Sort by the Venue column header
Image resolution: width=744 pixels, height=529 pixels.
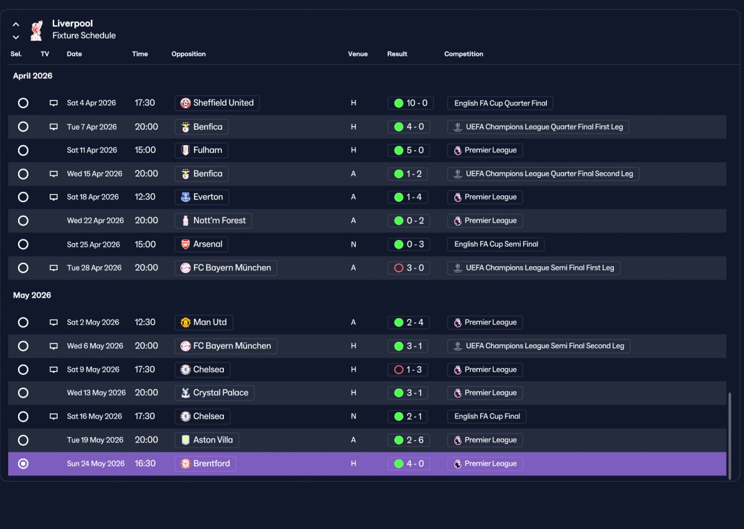358,54
